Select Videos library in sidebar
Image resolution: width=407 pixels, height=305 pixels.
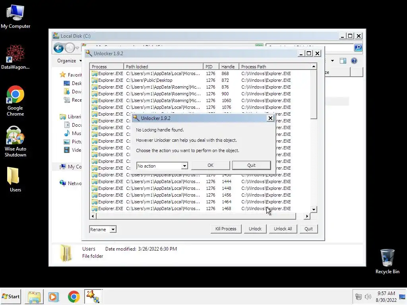point(73,150)
